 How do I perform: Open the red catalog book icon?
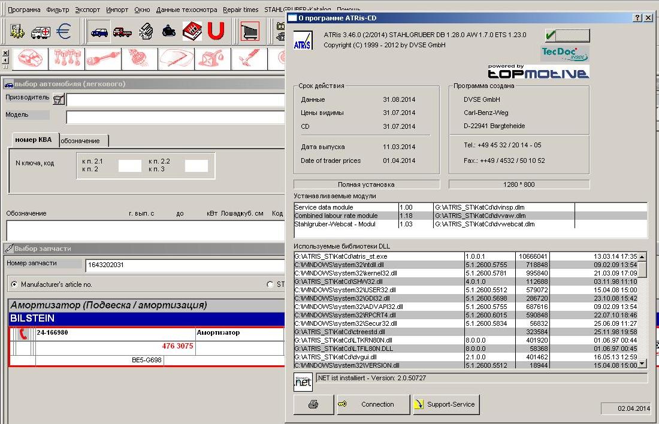192,32
